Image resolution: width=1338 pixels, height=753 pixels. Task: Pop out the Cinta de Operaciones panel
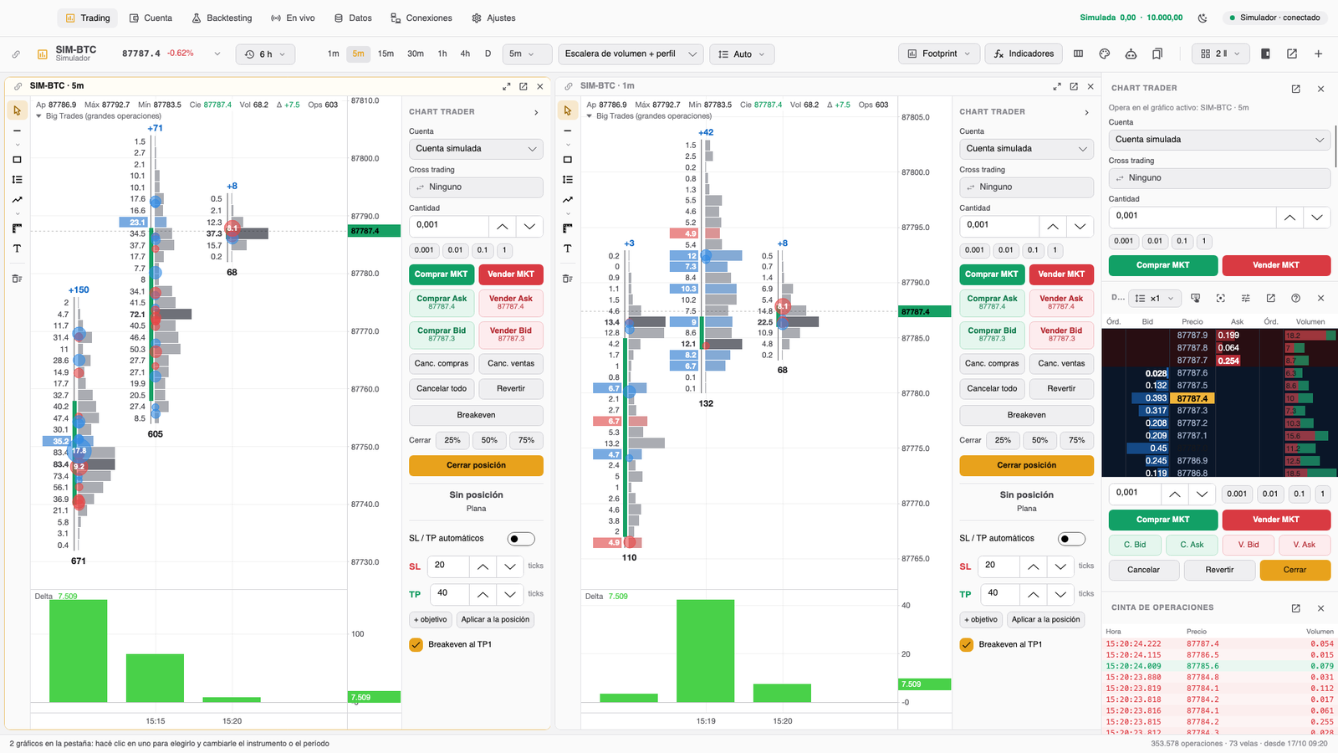point(1295,608)
